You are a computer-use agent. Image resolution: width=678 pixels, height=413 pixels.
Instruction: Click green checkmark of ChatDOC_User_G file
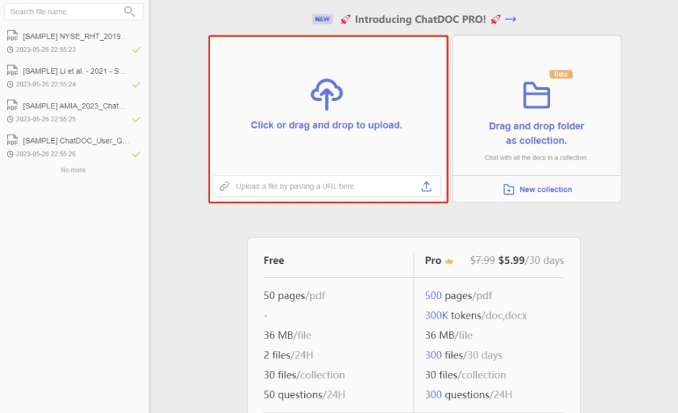coord(136,154)
